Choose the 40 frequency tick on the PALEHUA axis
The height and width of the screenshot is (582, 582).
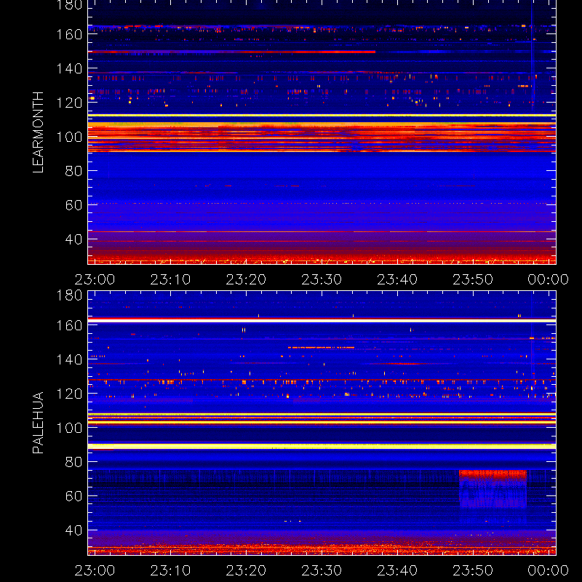73,530
